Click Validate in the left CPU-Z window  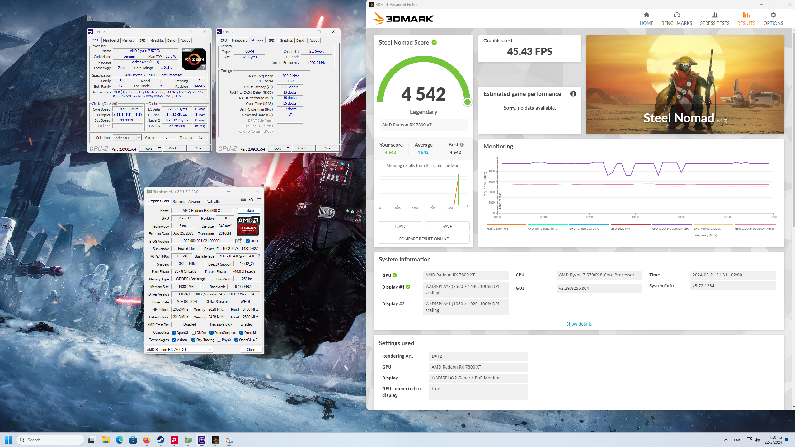pos(175,148)
